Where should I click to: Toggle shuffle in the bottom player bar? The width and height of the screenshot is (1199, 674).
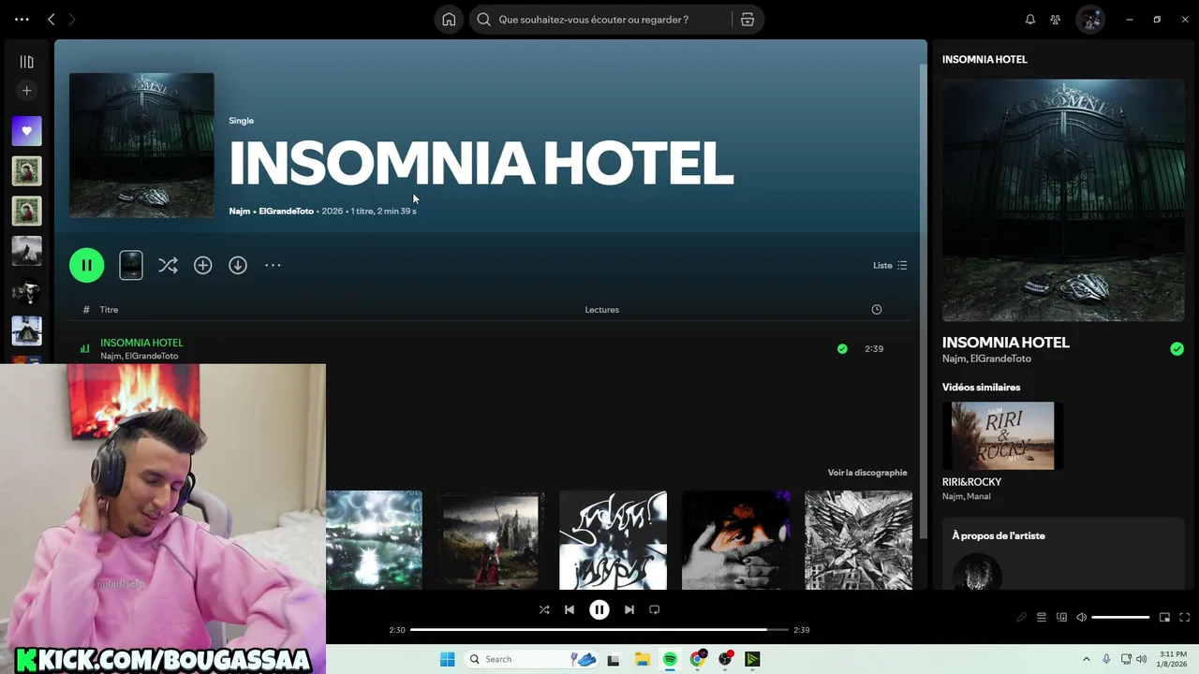tap(544, 609)
